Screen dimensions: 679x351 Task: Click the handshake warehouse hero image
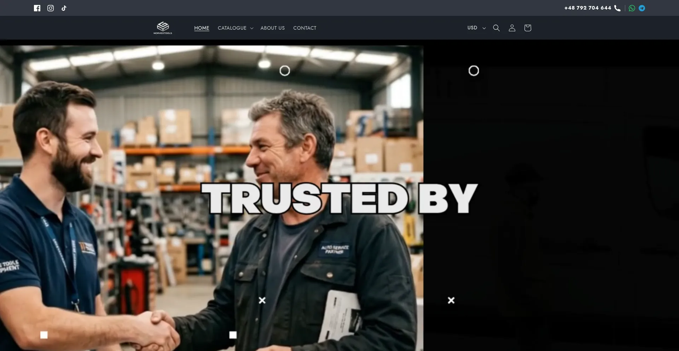pyautogui.click(x=211, y=198)
